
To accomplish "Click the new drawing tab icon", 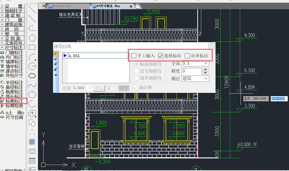I will tap(137, 6).
